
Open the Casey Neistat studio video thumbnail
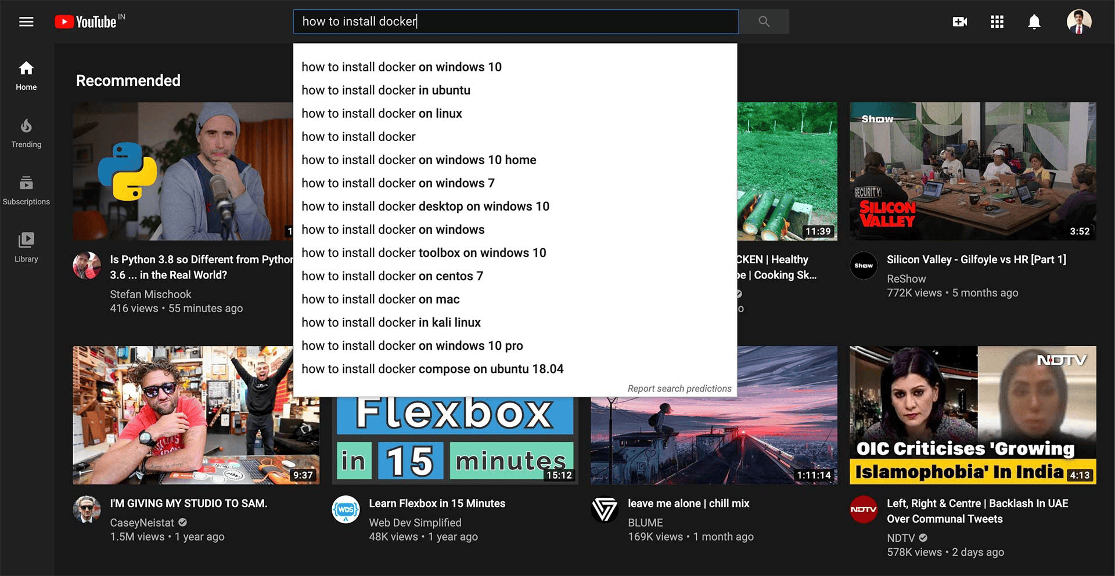196,415
